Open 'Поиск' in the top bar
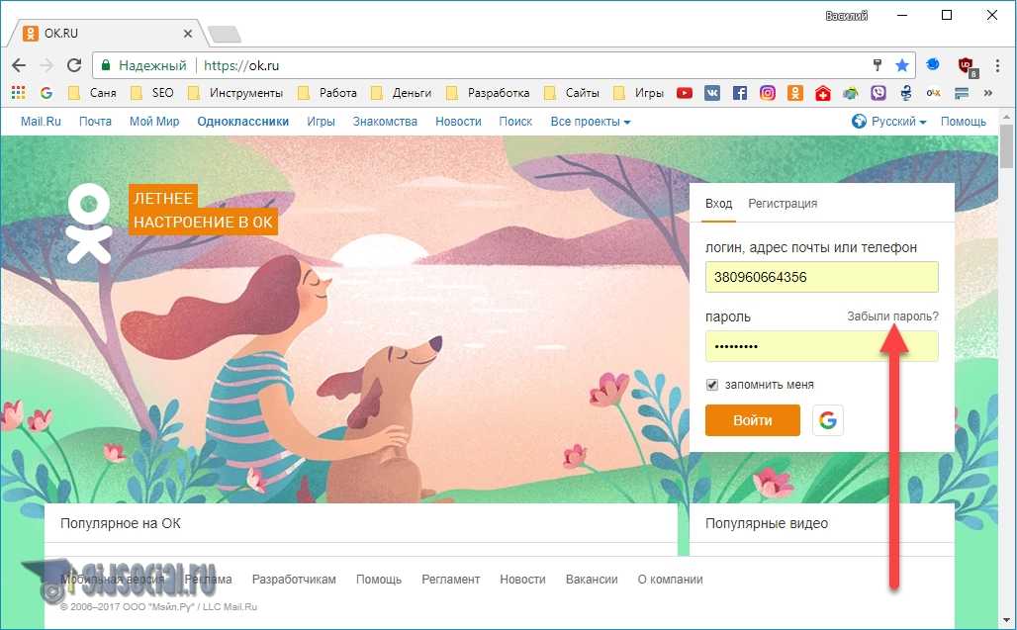This screenshot has width=1017, height=630. click(515, 122)
